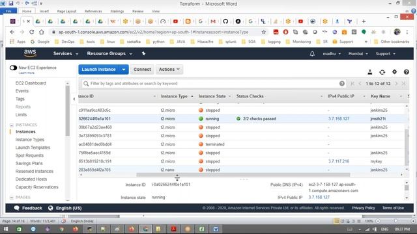Open the EC2 table settings gear
The width and height of the screenshot is (417, 234).
pos(394,71)
